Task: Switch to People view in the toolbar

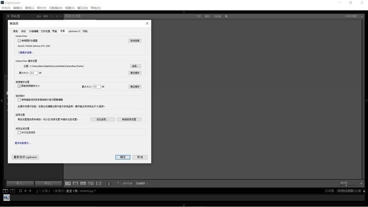Action: coord(98,183)
